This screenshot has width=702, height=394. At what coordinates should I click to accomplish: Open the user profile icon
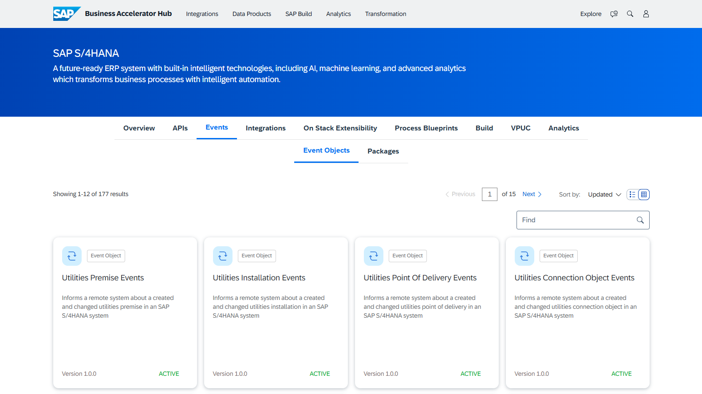point(646,14)
